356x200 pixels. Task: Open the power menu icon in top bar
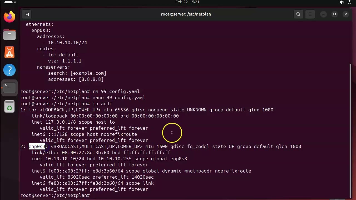coord(350,2)
